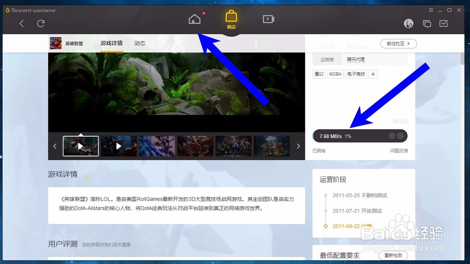470x264 pixels.
Task: Switch to 动态 tab
Action: point(140,43)
